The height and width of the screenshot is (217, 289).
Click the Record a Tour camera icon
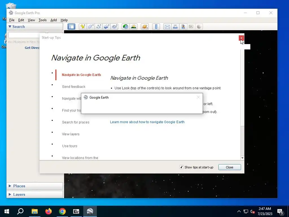point(115,27)
